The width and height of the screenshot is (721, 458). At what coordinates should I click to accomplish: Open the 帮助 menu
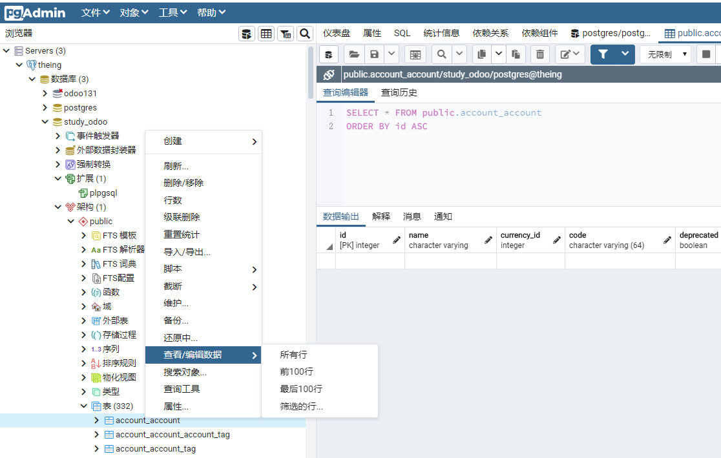tap(211, 13)
